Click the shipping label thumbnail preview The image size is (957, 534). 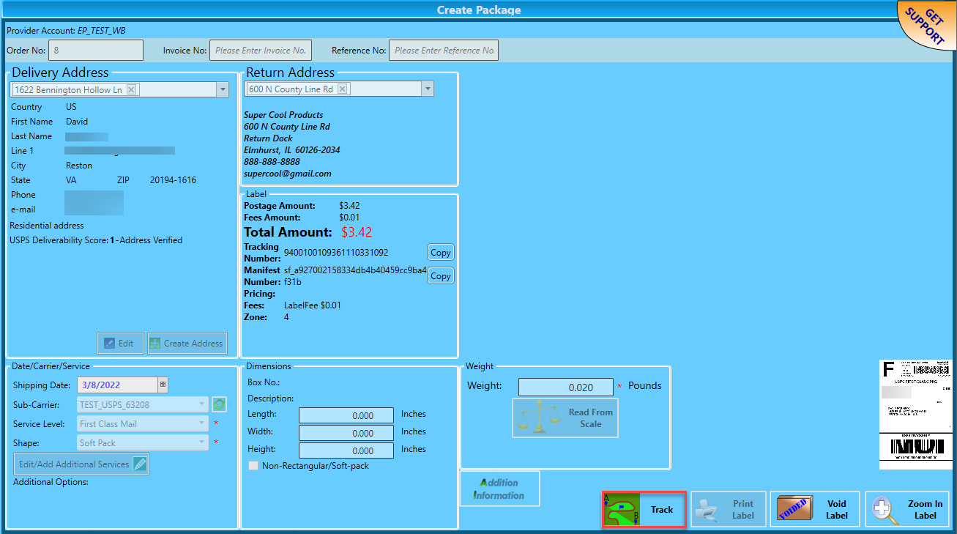[915, 415]
